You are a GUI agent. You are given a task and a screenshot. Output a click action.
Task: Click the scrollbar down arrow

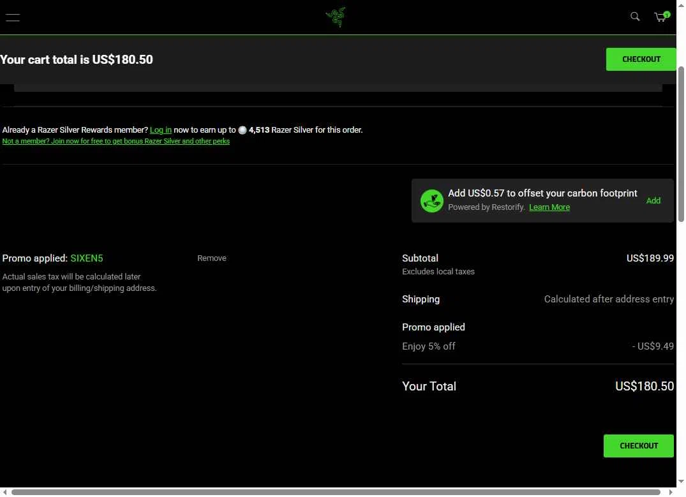click(x=681, y=482)
